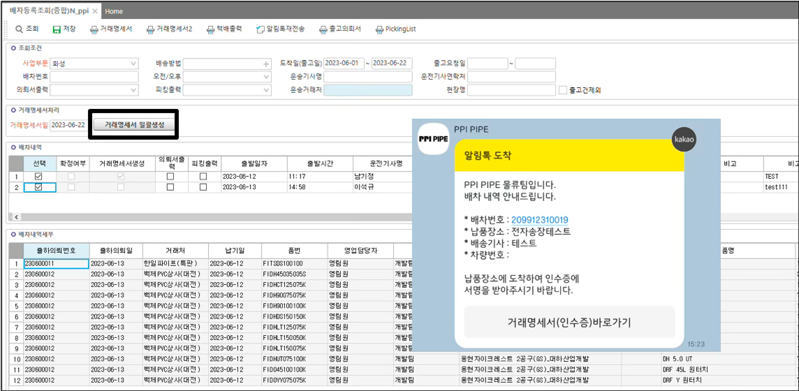The height and width of the screenshot is (391, 799).
Task: Print using the 거래명세서2 toolbar icon
Action: pyautogui.click(x=150, y=29)
